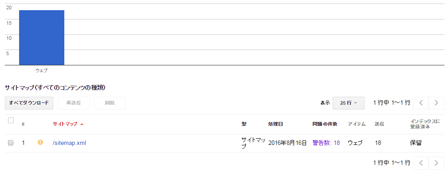
Task: Sort by the サイトマップ column header
Action: (x=65, y=124)
